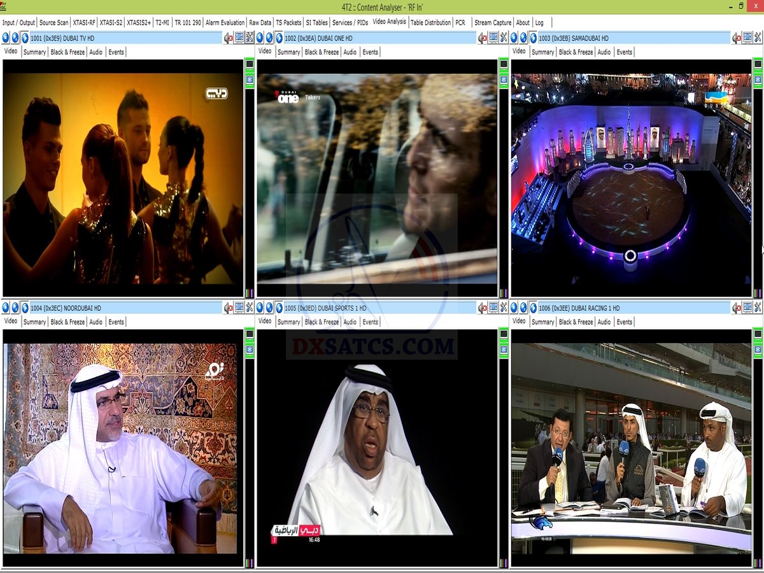Click the monitor icon in the SAMADUBAI HD panel
This screenshot has width=764, height=573.
pos(747,38)
